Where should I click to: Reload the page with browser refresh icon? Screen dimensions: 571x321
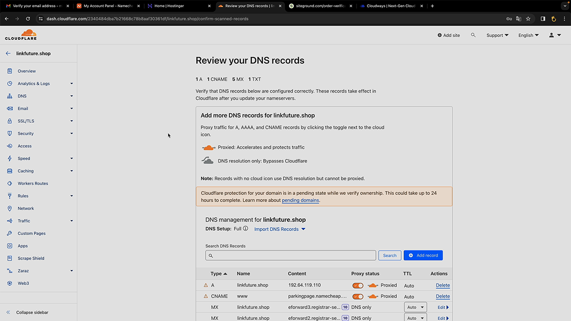[x=28, y=19]
